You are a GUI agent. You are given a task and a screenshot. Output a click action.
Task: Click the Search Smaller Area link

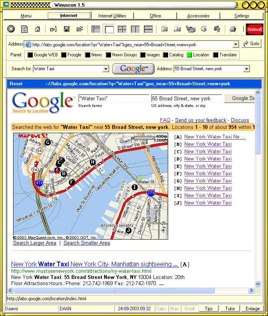87,243
